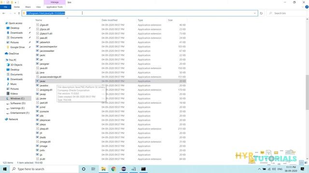Select the java.dll file icon
309x173 pixels.
pyautogui.click(x=38, y=68)
